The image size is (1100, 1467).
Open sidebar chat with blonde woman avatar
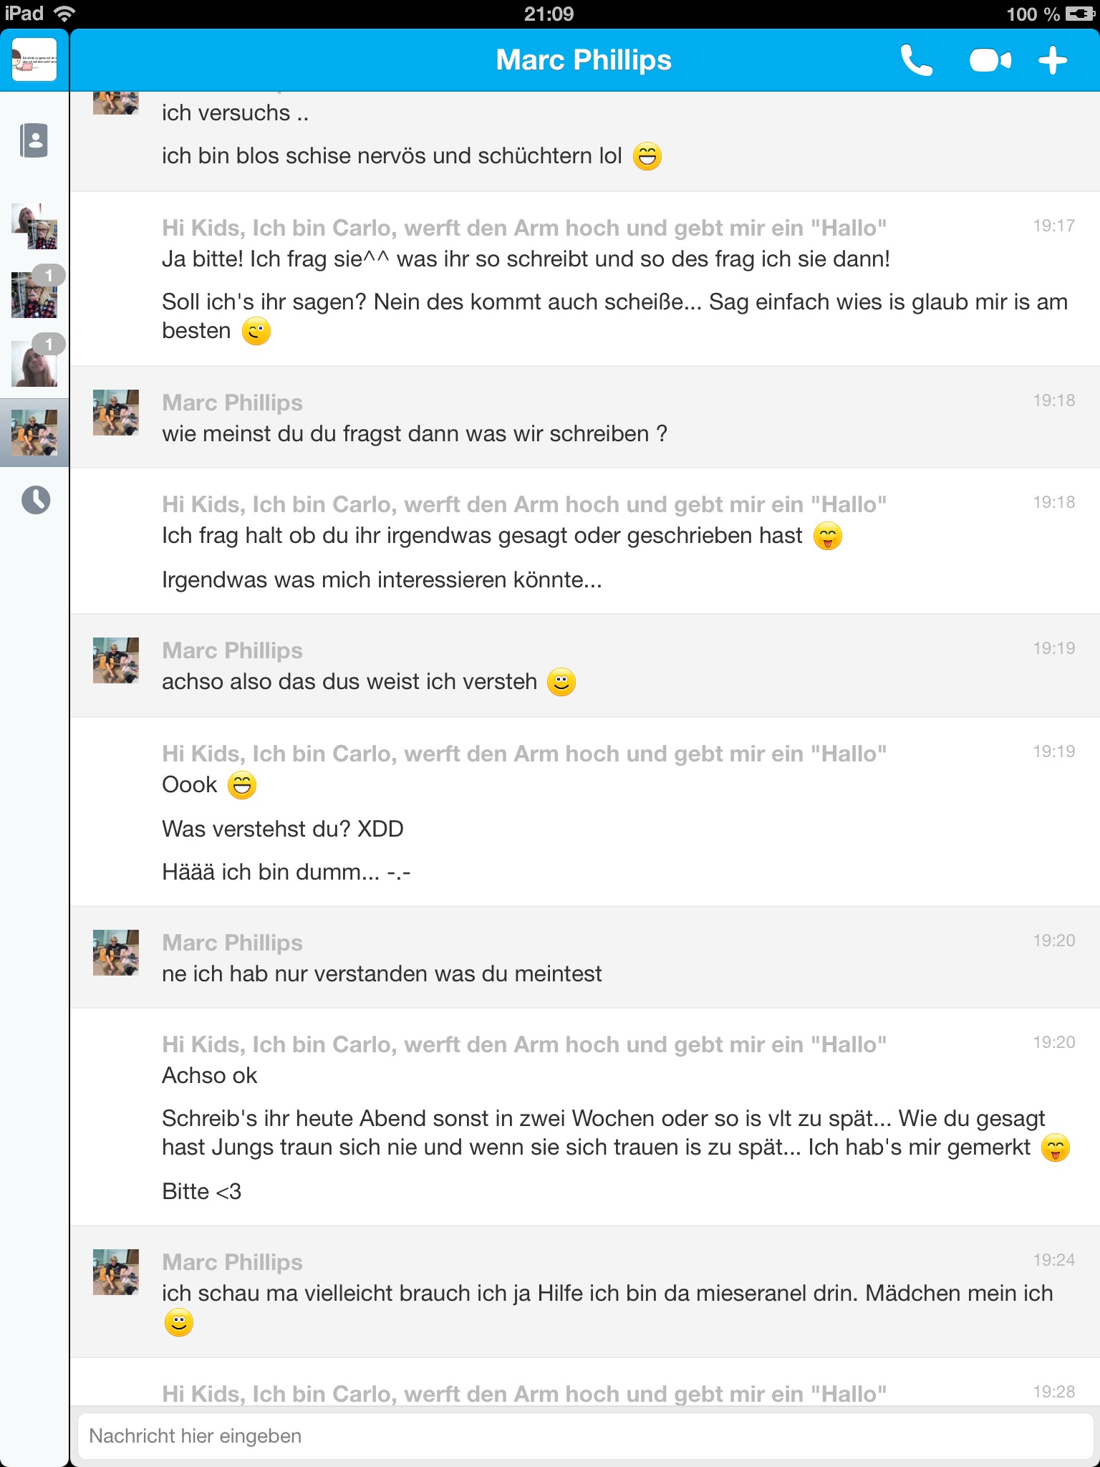tap(34, 363)
